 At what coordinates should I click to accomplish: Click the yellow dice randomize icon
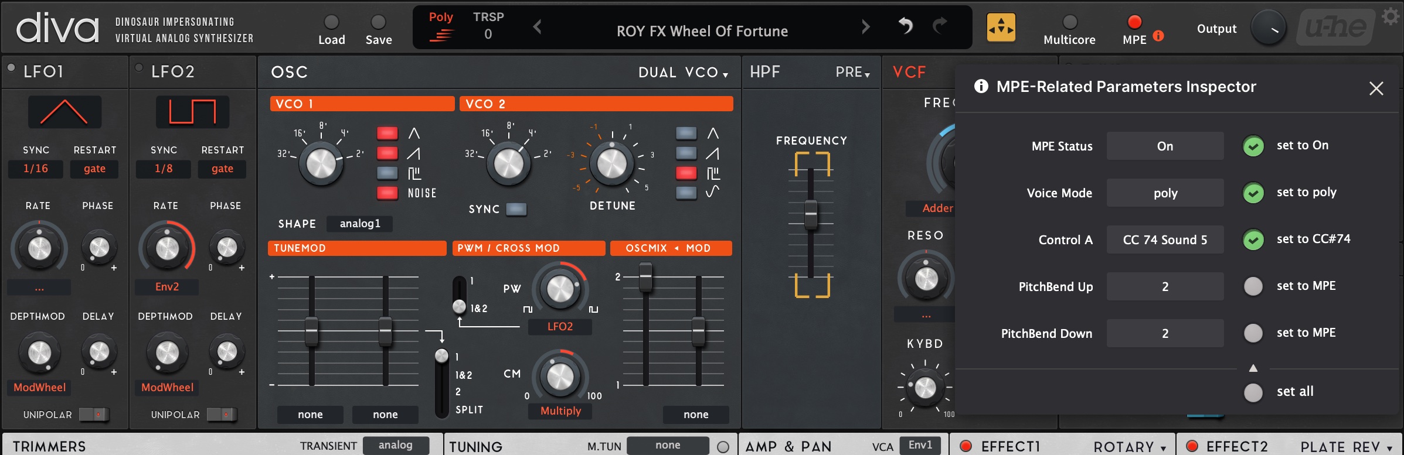[1001, 28]
